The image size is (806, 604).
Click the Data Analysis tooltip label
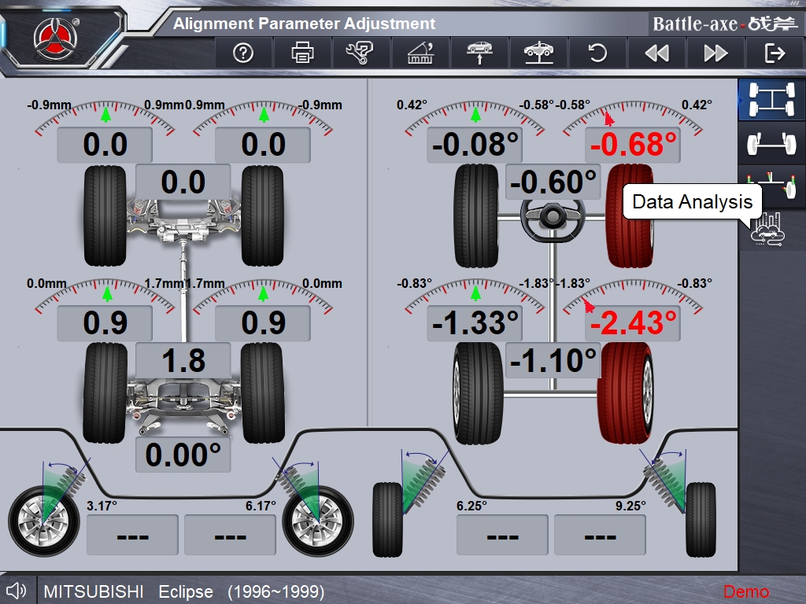(693, 202)
